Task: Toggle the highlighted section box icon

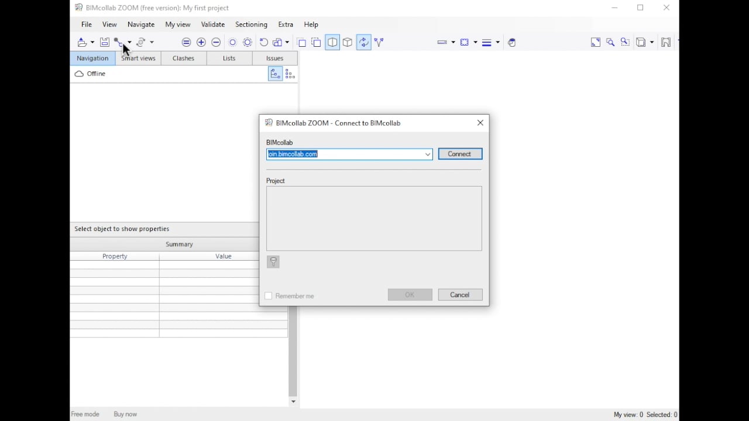Action: point(332,42)
